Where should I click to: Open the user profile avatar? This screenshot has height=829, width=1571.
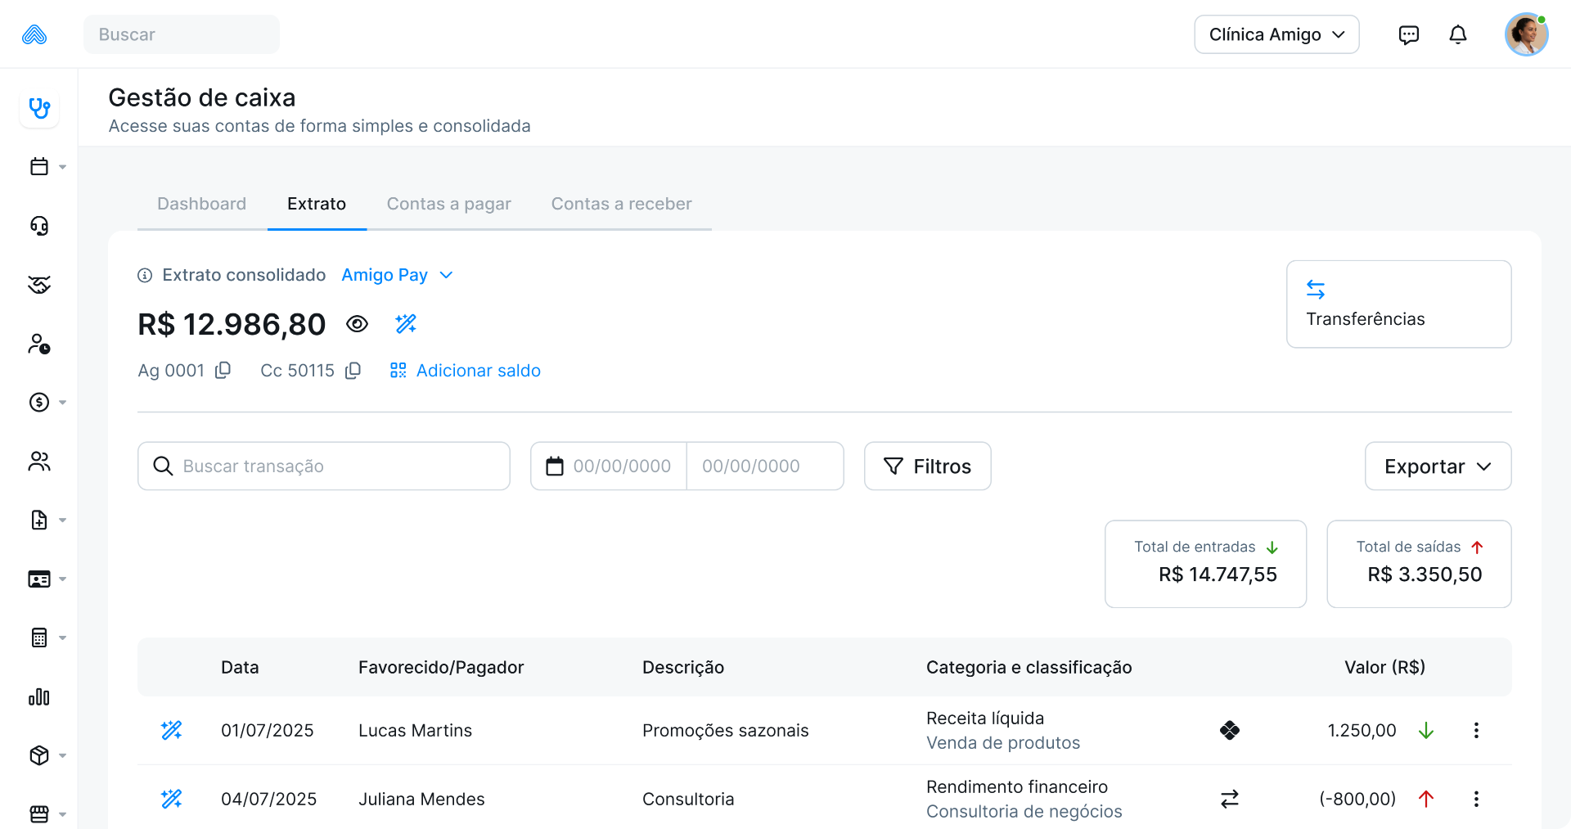click(1527, 34)
